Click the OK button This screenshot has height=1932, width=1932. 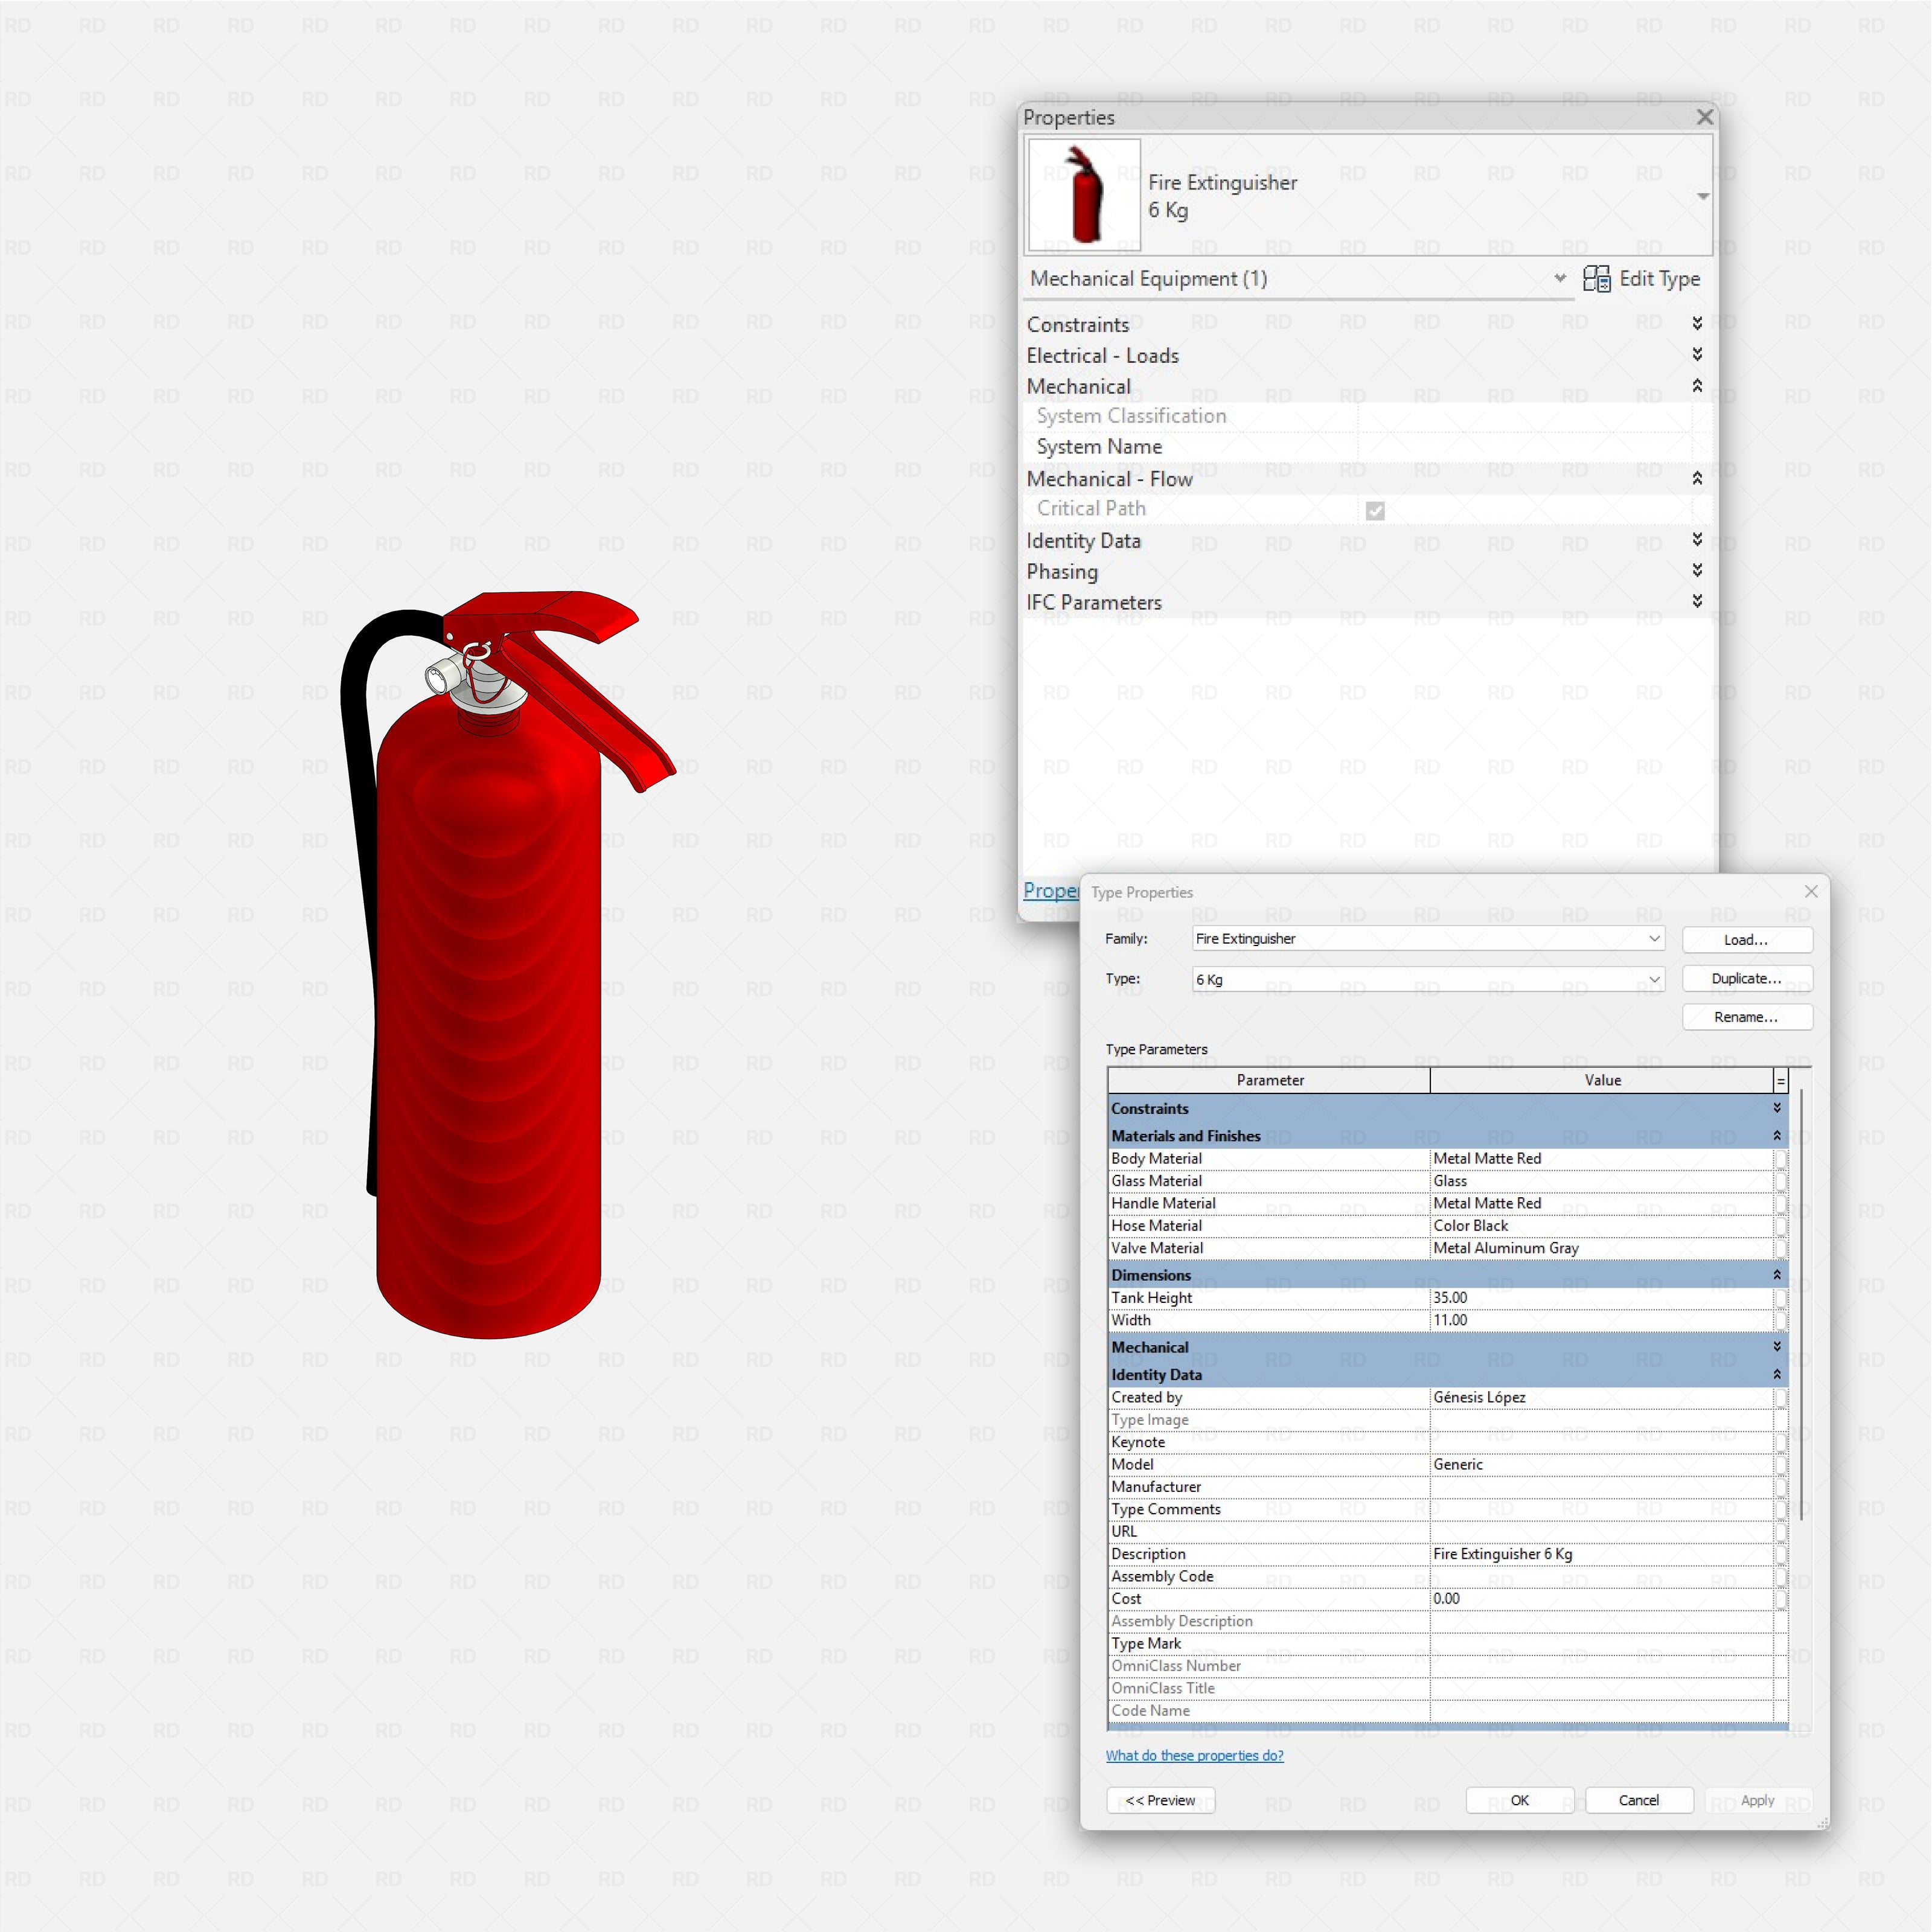coord(1519,1800)
